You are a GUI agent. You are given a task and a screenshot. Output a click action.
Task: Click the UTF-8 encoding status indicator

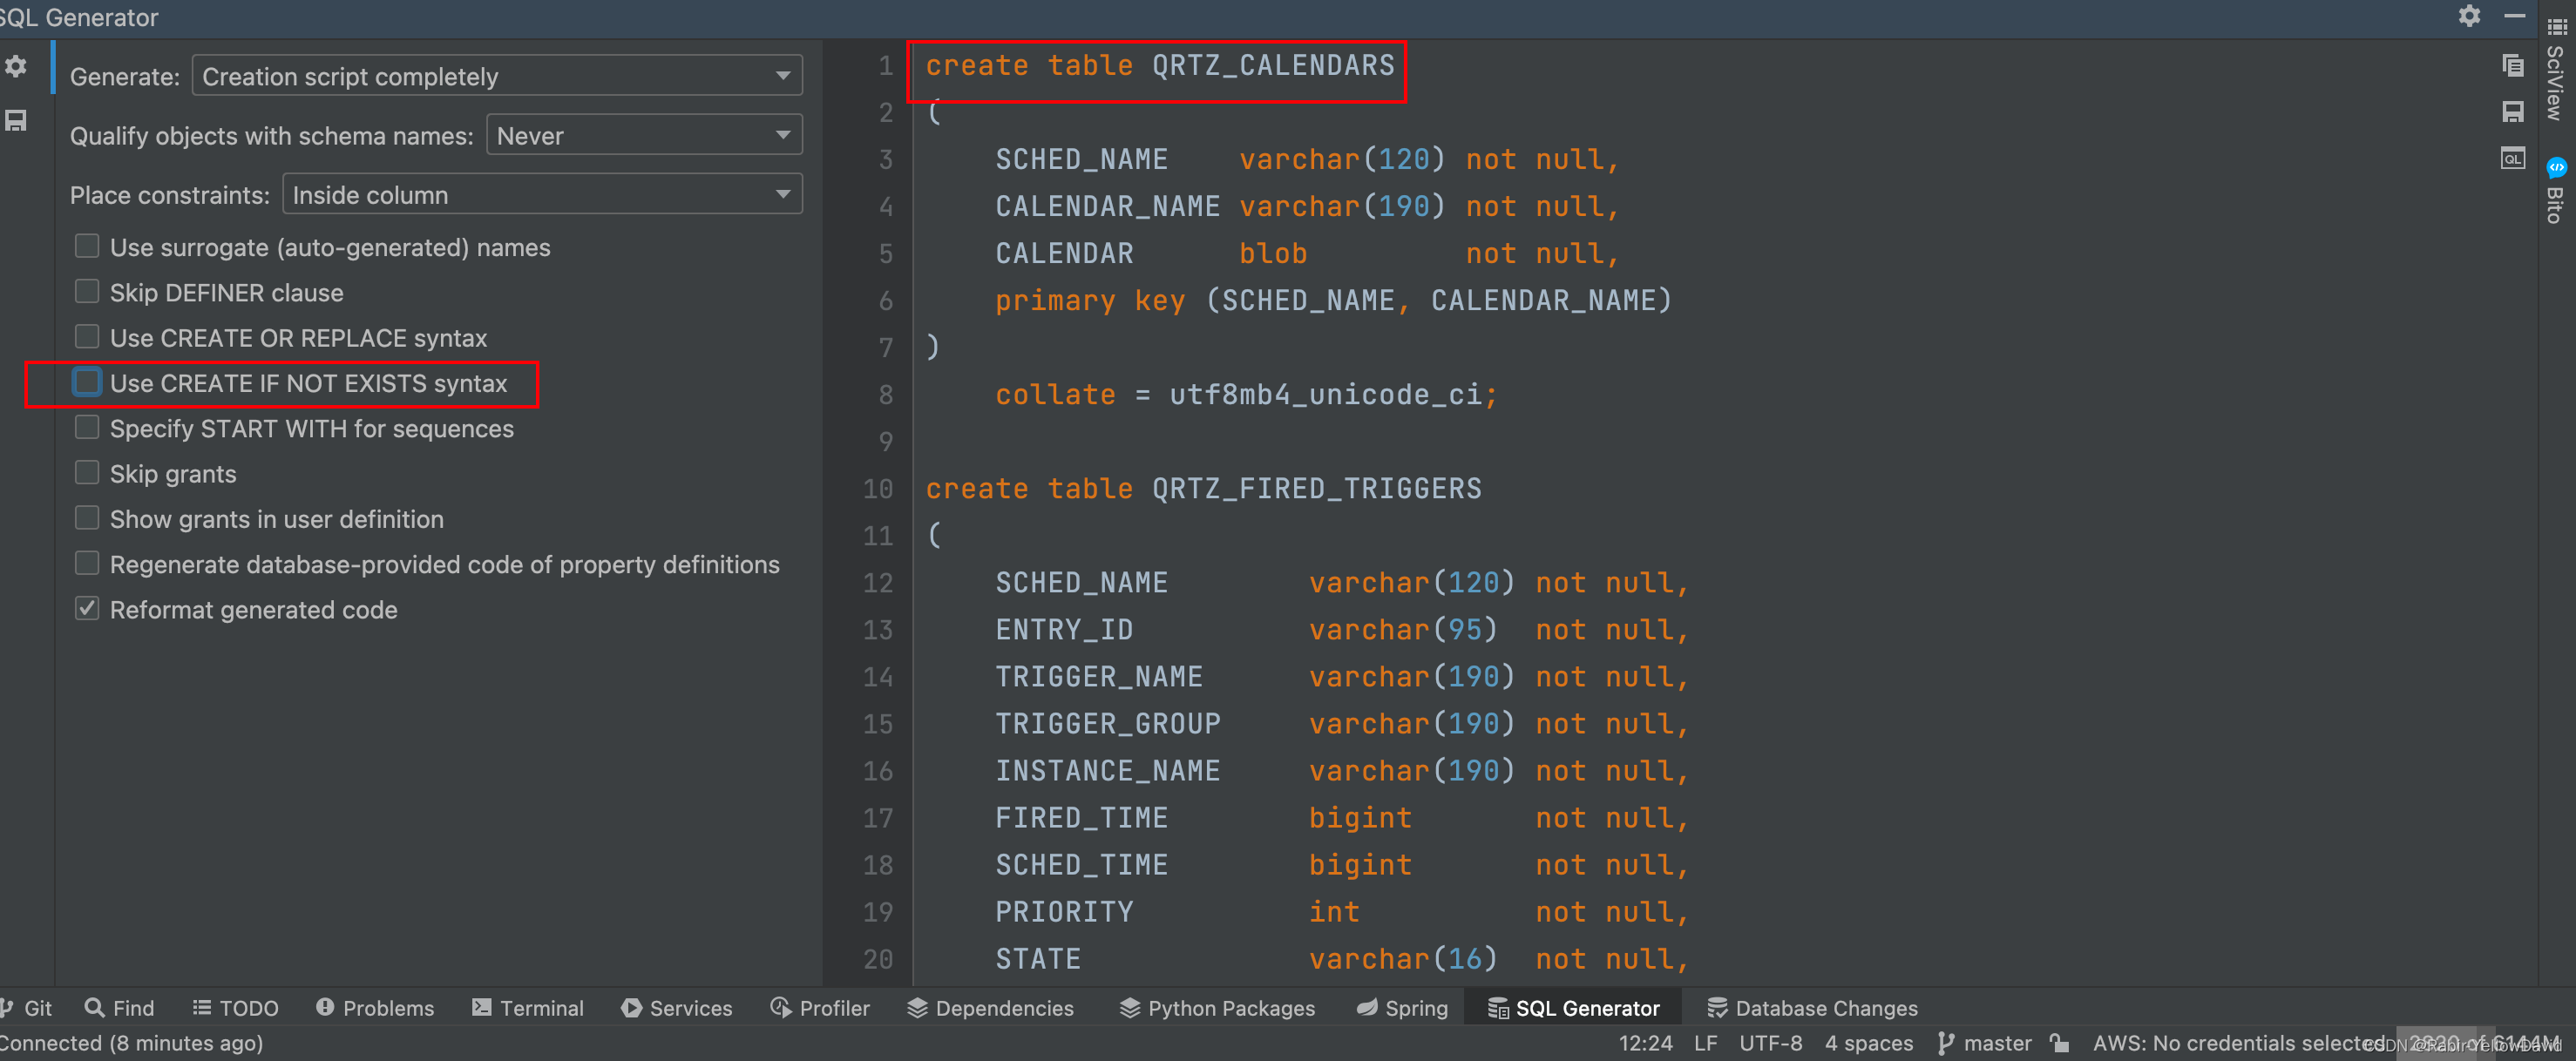click(1770, 1043)
